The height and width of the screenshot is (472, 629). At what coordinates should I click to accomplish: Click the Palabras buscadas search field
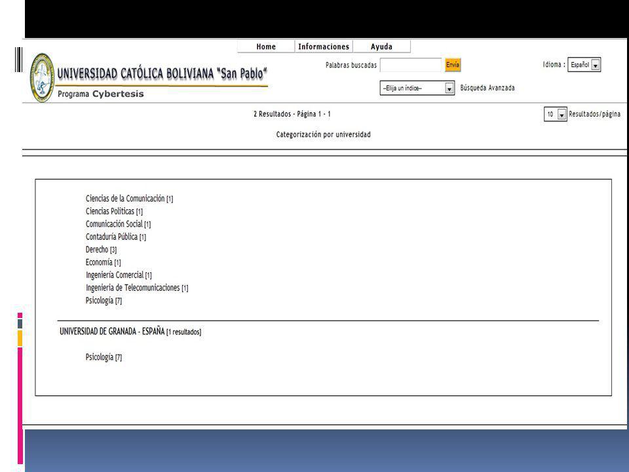[411, 65]
